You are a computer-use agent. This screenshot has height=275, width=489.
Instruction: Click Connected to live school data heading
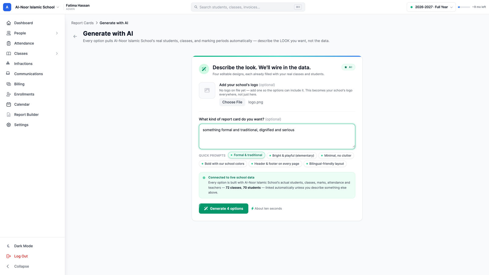[231, 178]
